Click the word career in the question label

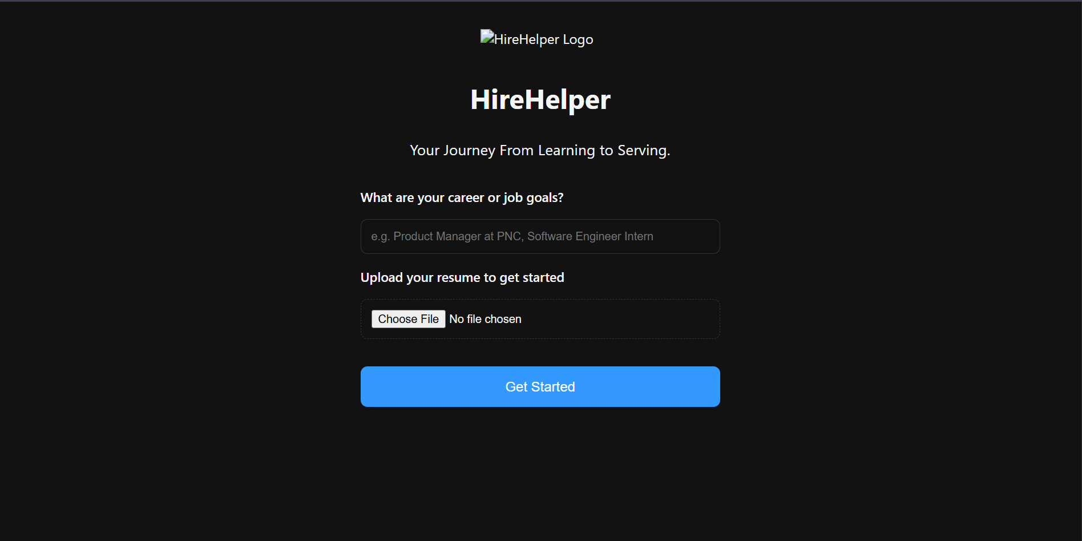(x=466, y=198)
